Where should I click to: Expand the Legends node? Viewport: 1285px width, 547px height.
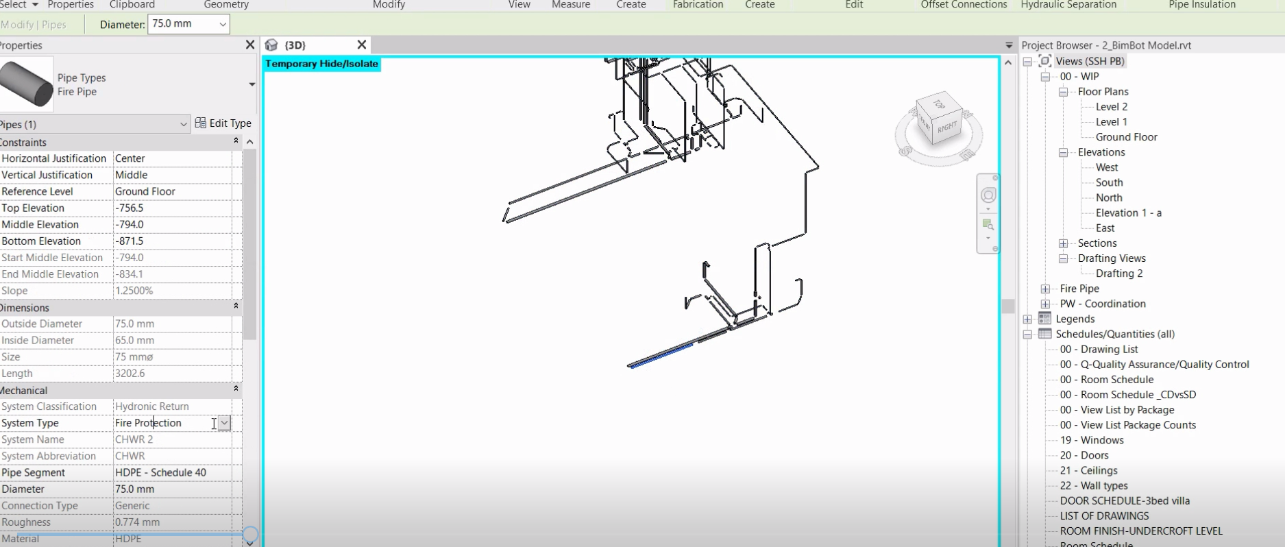[1027, 319]
